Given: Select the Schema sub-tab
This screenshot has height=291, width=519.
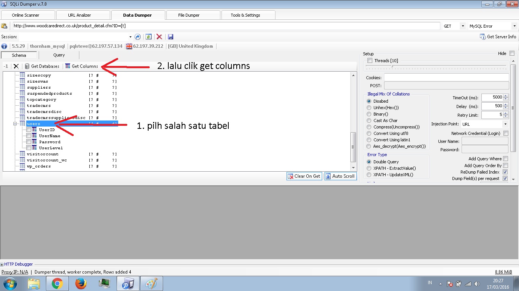Looking at the screenshot, I should tap(19, 55).
